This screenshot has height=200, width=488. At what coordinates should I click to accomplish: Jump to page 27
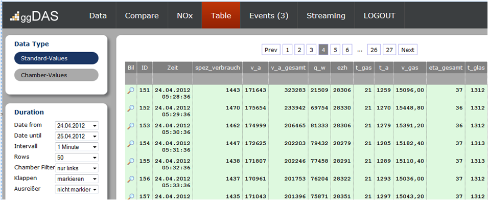click(390, 50)
